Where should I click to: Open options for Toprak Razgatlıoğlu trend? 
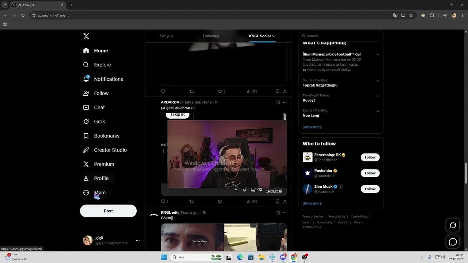(377, 81)
